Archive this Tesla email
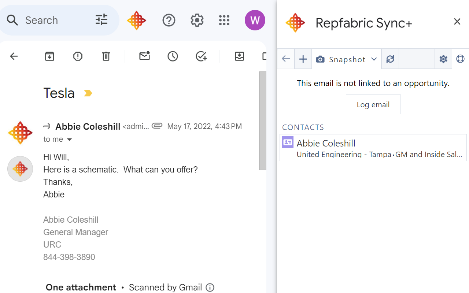The image size is (469, 293). 49,56
